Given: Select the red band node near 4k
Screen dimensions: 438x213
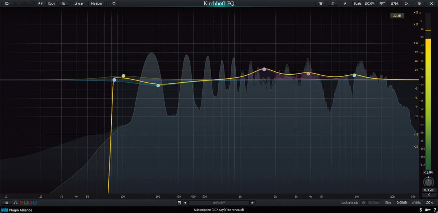Looking at the screenshot, I should click(308, 74).
